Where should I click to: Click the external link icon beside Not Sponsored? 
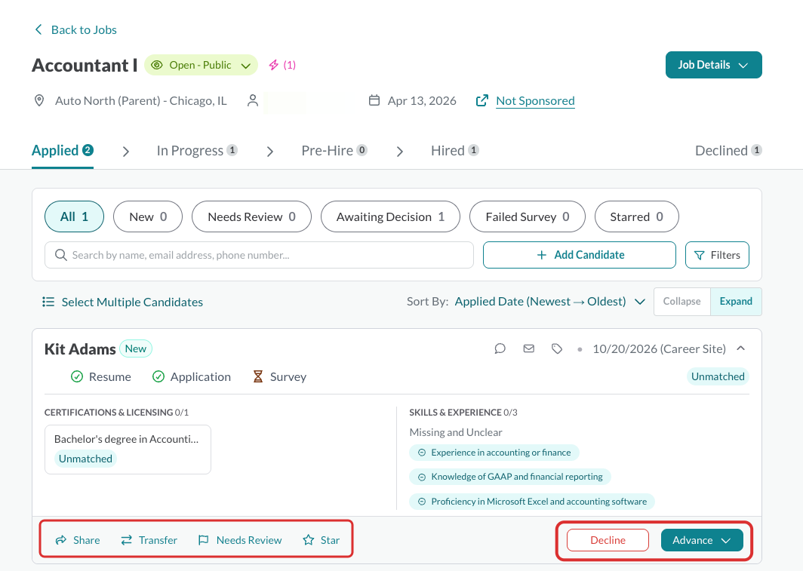(x=482, y=100)
